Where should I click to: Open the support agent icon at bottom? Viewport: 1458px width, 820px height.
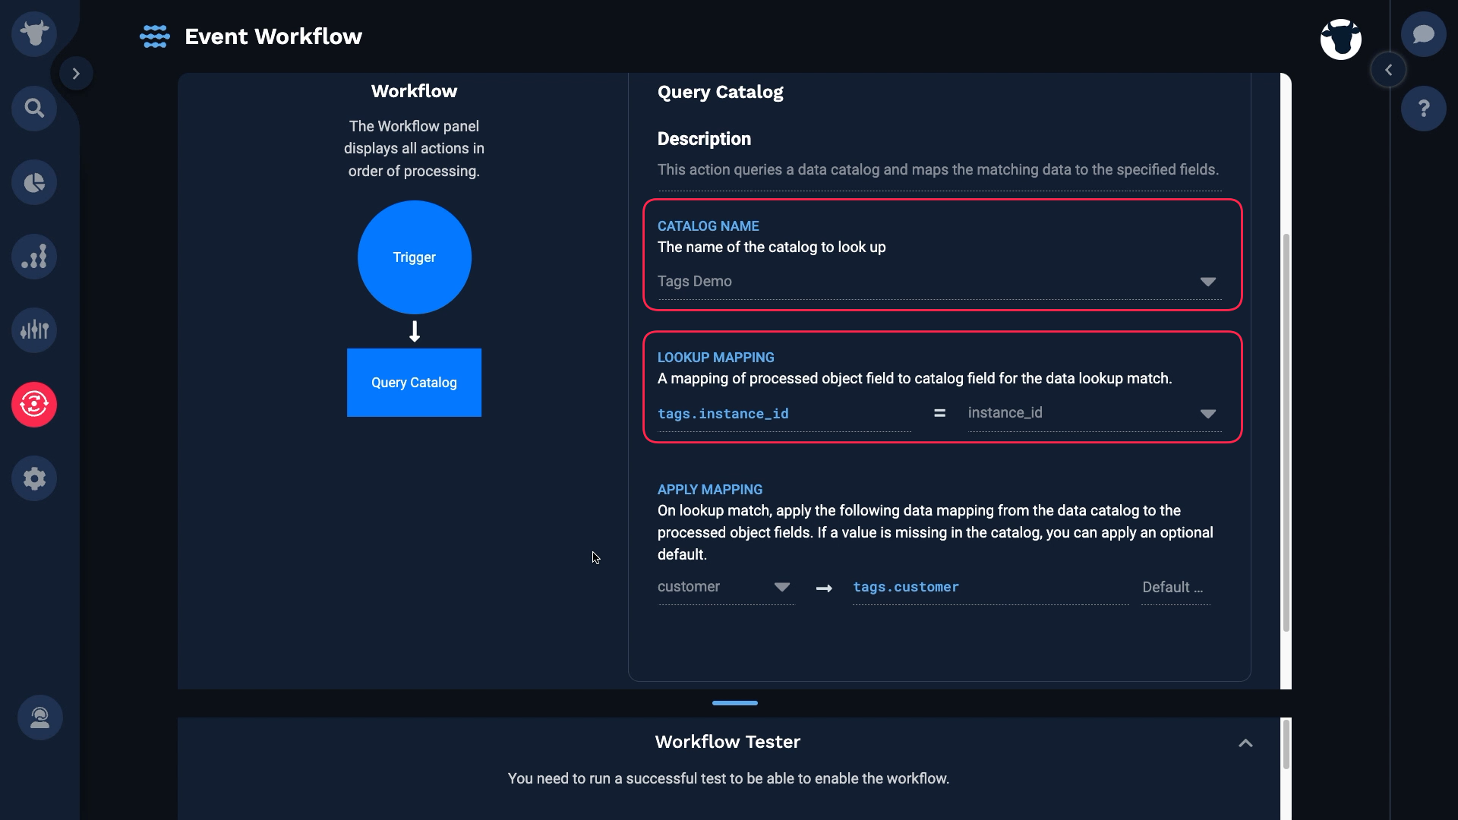click(x=40, y=717)
